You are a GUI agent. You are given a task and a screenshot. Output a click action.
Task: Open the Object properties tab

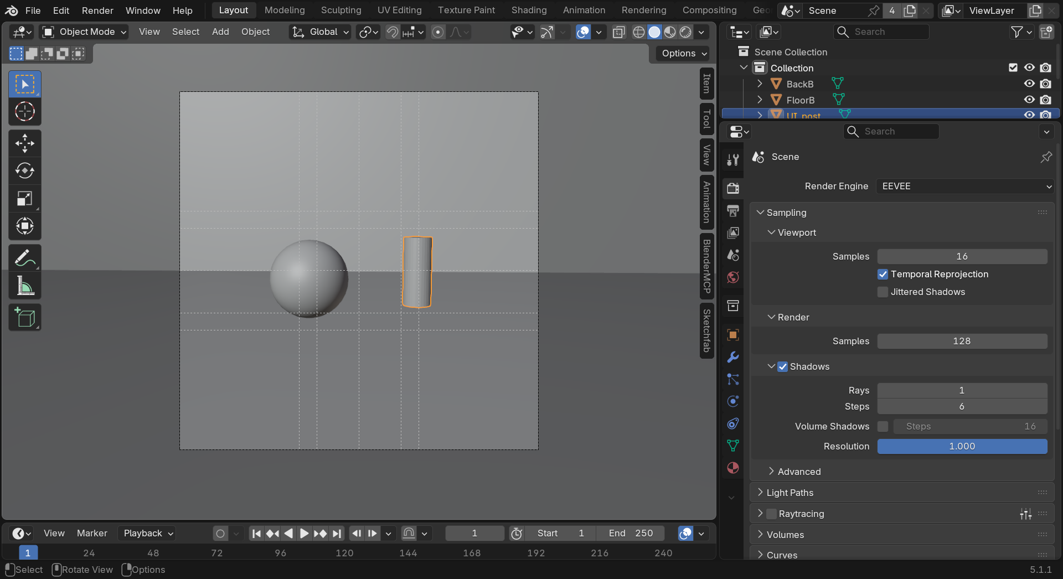(x=733, y=335)
